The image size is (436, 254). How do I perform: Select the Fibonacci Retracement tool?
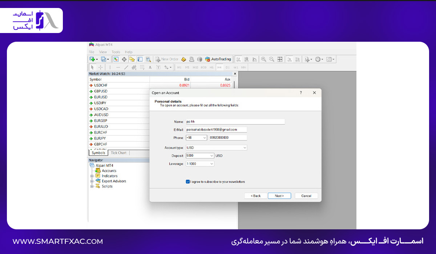click(142, 67)
